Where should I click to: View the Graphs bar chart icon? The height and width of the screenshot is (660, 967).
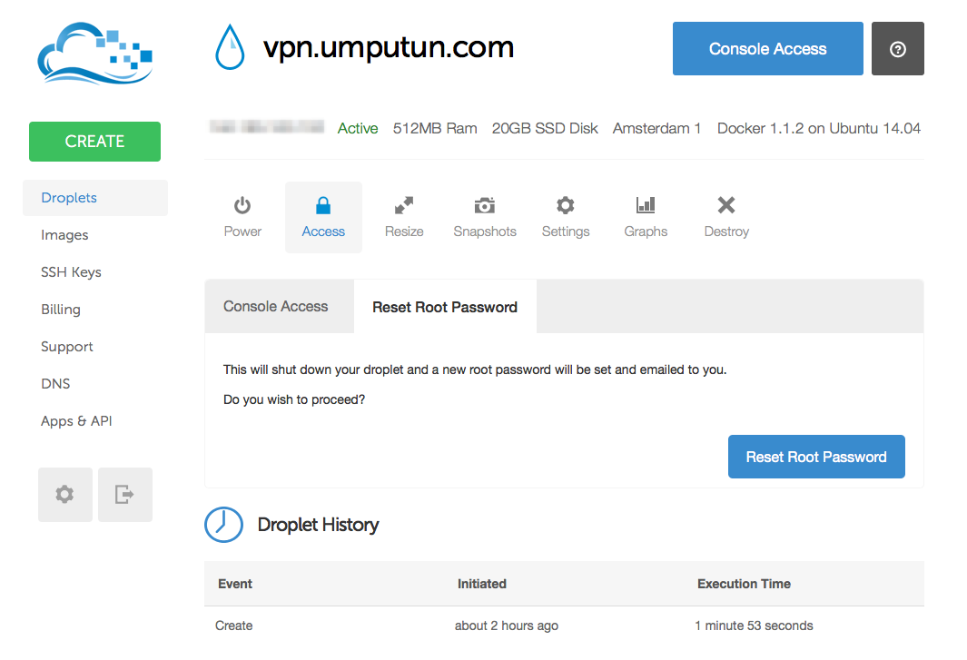tap(646, 206)
